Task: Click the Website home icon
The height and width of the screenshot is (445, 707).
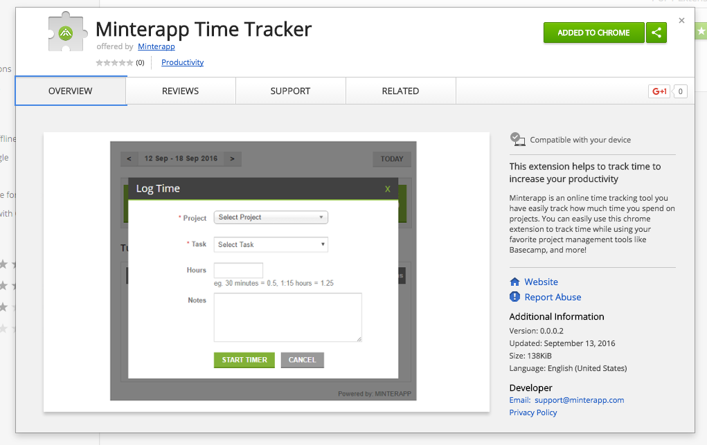Action: (514, 282)
